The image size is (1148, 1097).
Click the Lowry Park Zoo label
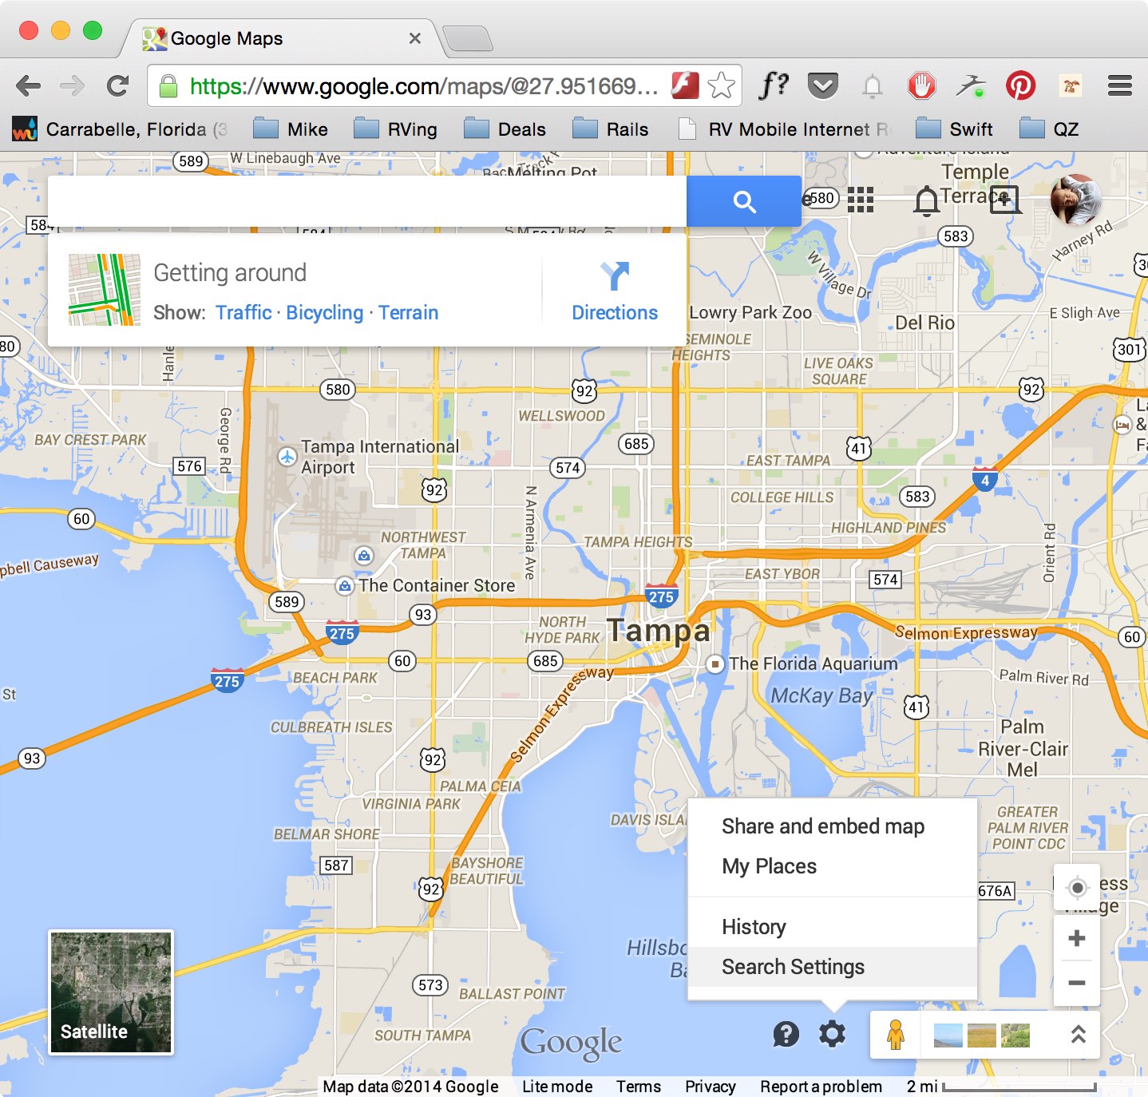pyautogui.click(x=750, y=313)
